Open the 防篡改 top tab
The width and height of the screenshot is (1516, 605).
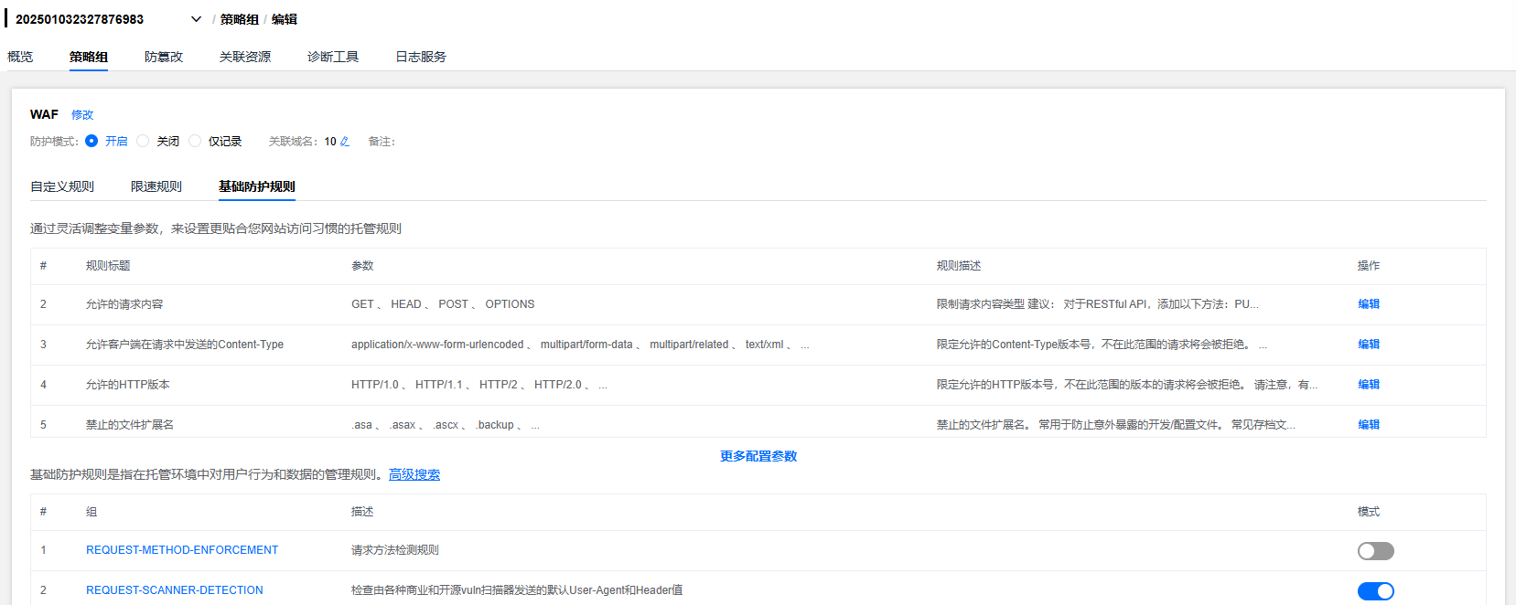click(x=164, y=57)
